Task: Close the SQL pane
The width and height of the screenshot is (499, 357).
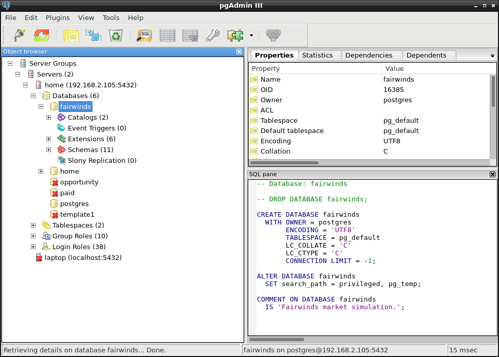Action: (492, 174)
